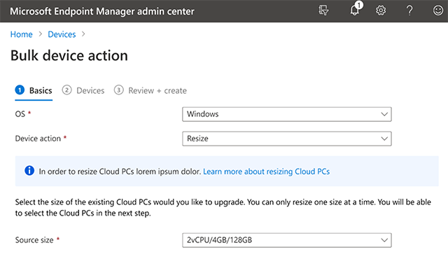The height and width of the screenshot is (254, 448).
Task: Click the Select the size instruction paragraph
Action: [223, 208]
